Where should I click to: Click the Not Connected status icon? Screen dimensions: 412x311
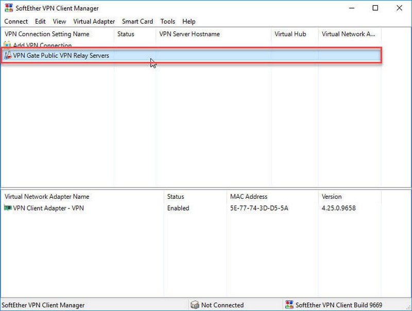point(195,305)
